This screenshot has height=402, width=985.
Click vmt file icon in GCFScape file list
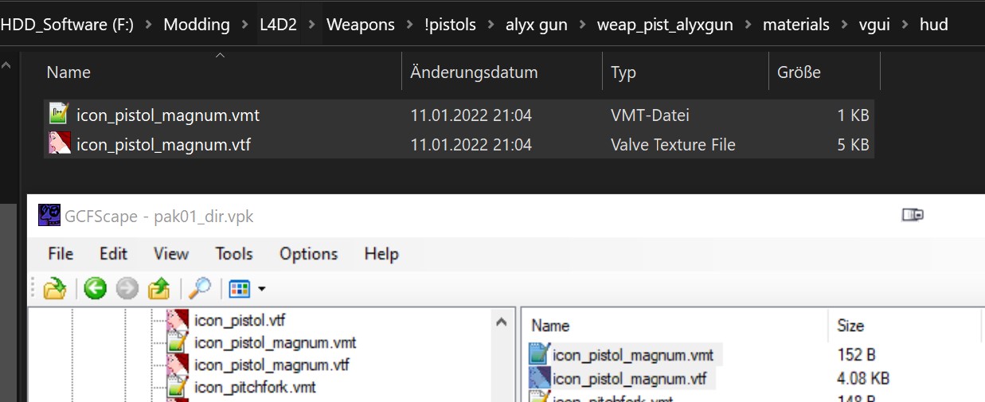(x=539, y=354)
